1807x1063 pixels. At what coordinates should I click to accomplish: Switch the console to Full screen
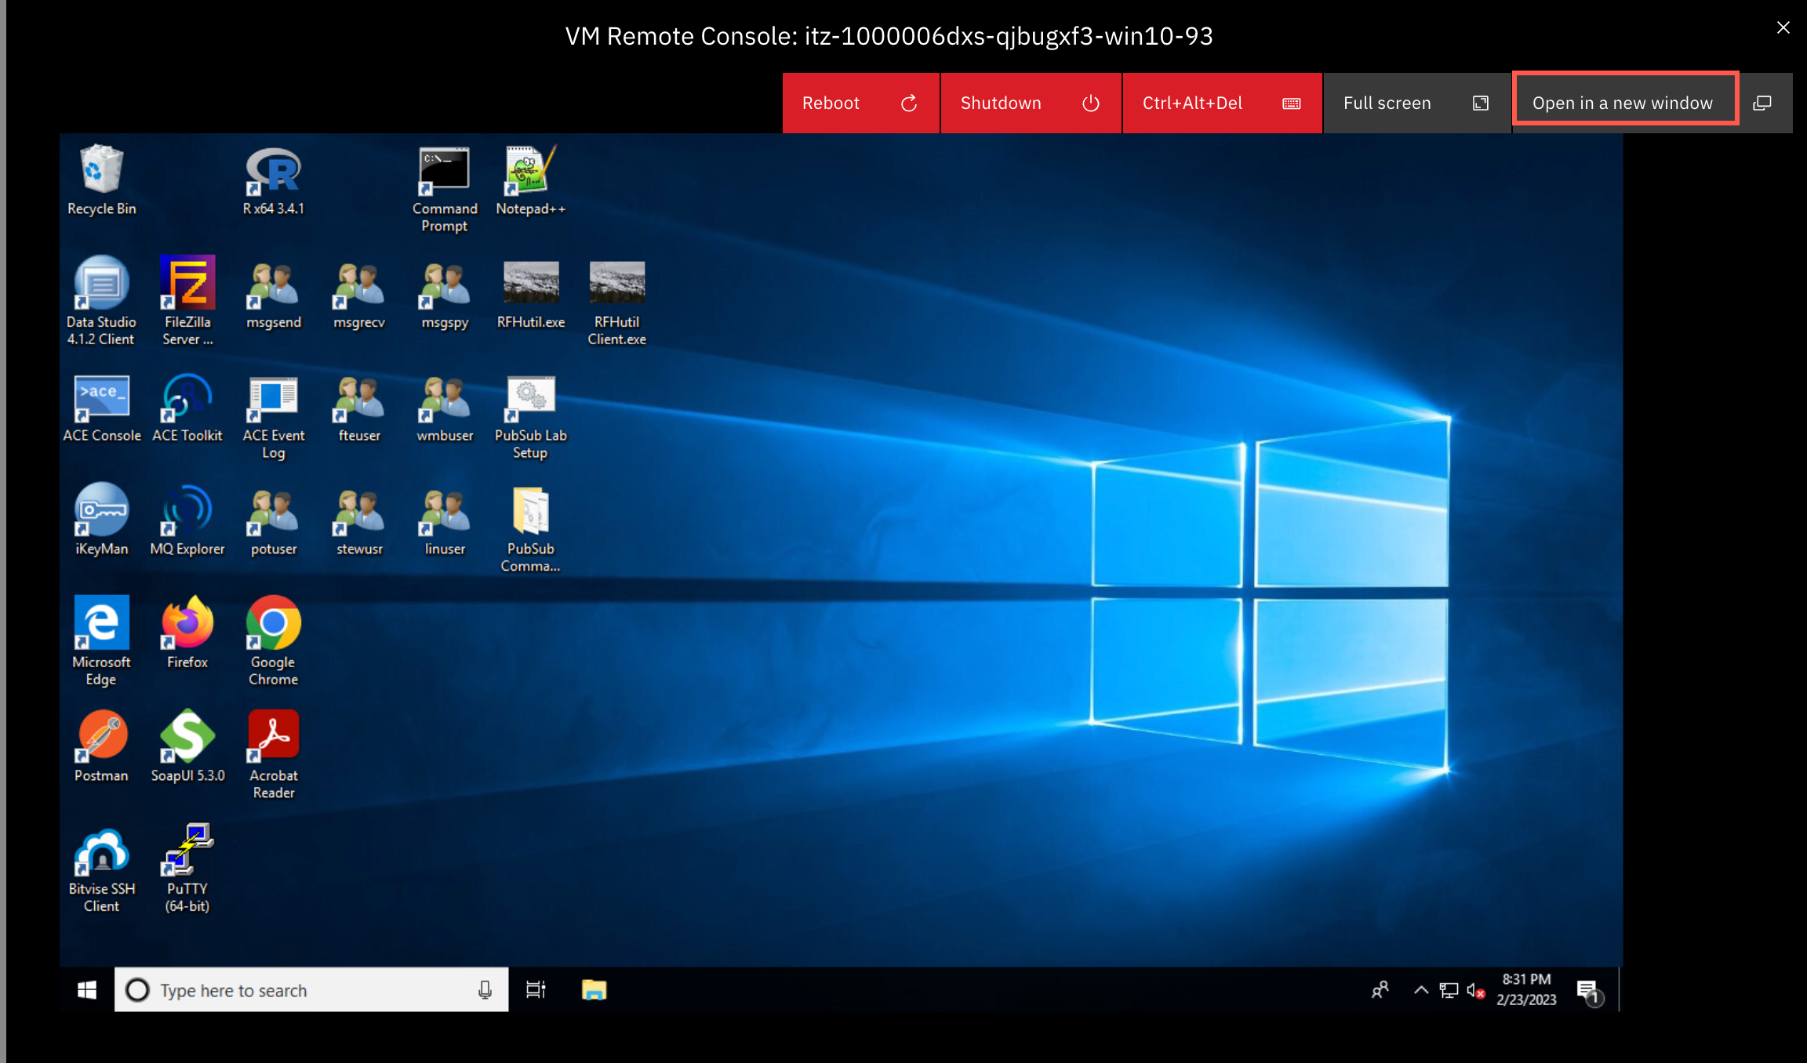pos(1416,103)
